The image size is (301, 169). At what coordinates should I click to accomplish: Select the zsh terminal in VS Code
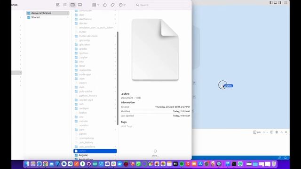(257, 132)
